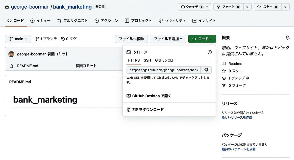Viewport: 294px width, 160px height.
Task: Open the プロジェクト tab
Action: pyautogui.click(x=138, y=21)
